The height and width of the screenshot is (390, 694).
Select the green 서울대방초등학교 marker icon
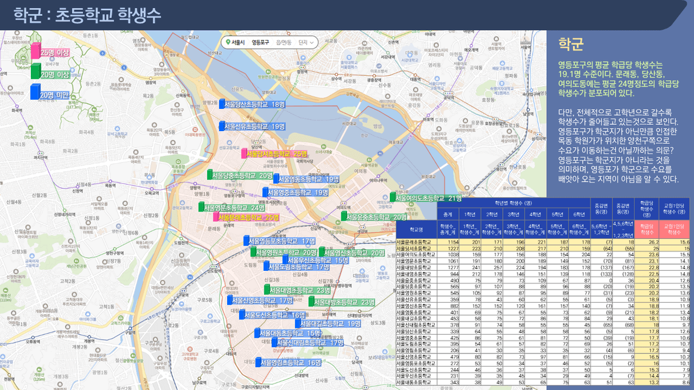[312, 302]
